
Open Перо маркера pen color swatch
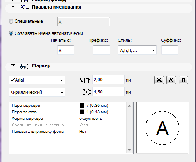pyautogui.click(x=82, y=106)
